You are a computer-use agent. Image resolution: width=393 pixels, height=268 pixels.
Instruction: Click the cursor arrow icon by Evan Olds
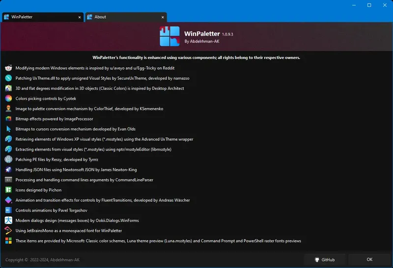8,129
